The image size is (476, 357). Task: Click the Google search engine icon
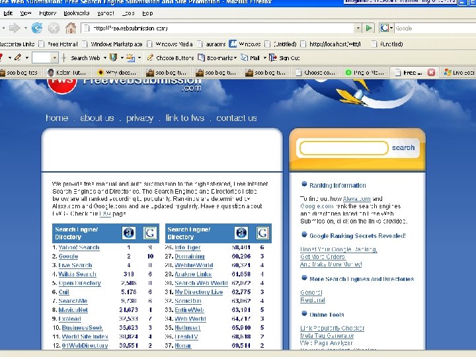tap(385, 28)
